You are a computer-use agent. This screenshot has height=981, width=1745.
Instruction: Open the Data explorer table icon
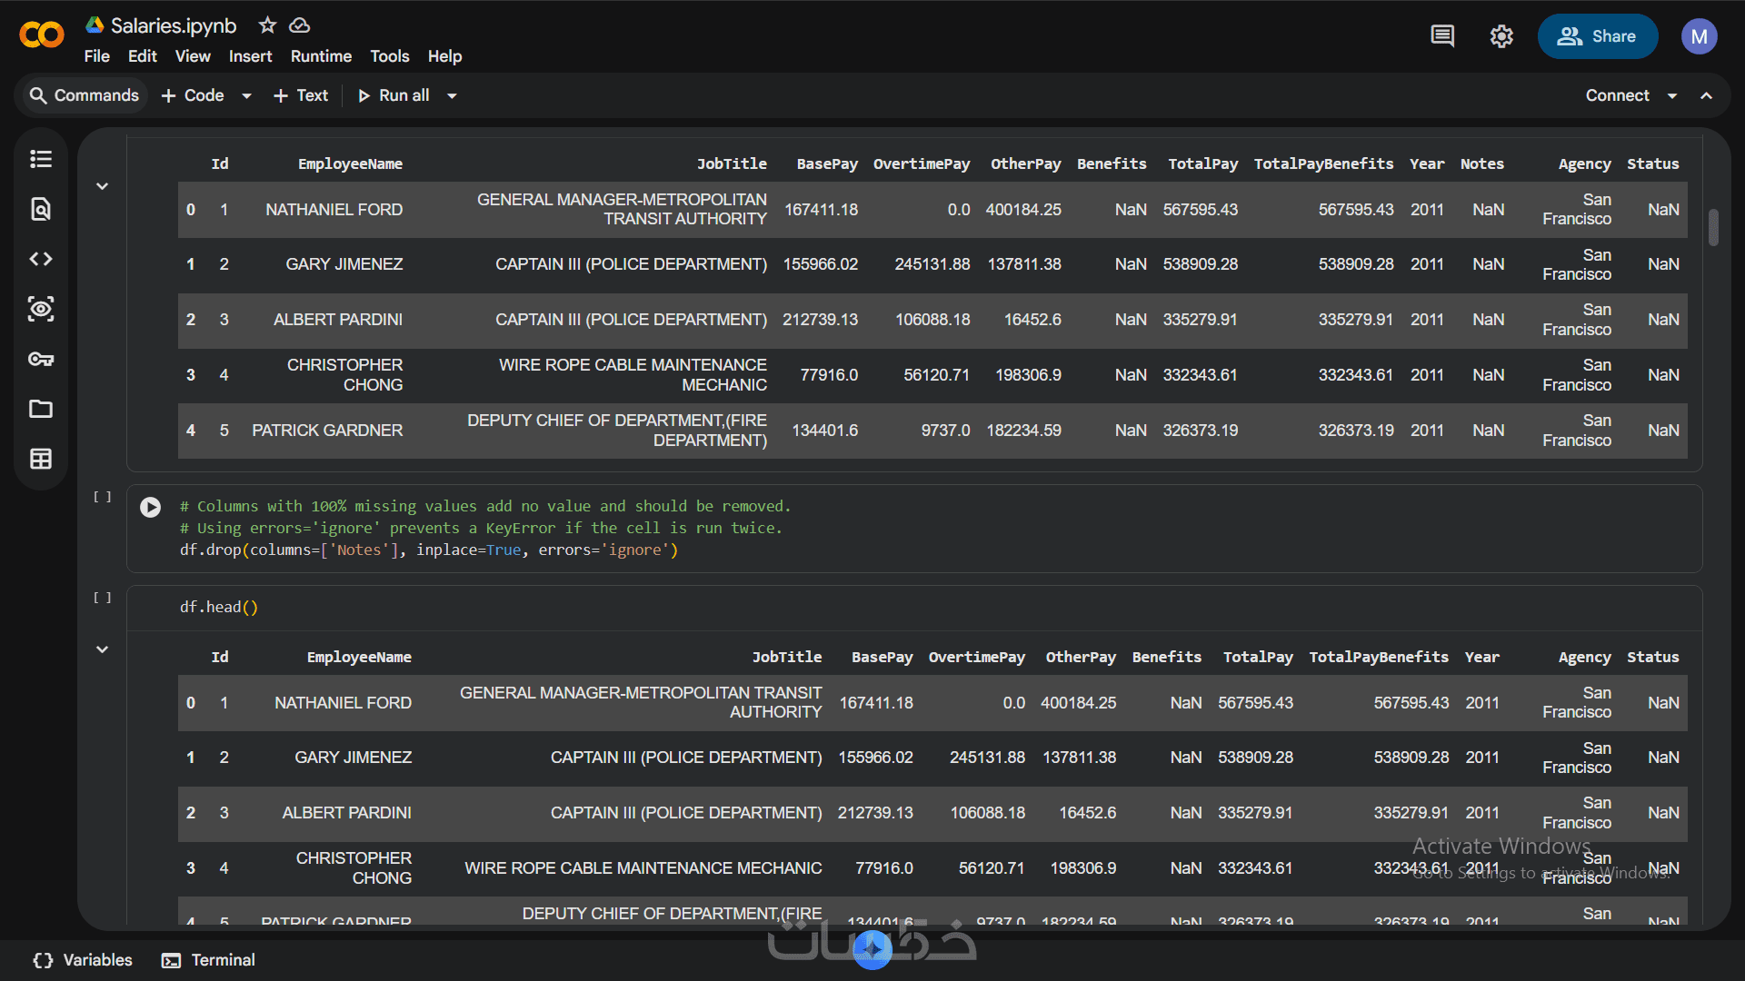click(41, 460)
